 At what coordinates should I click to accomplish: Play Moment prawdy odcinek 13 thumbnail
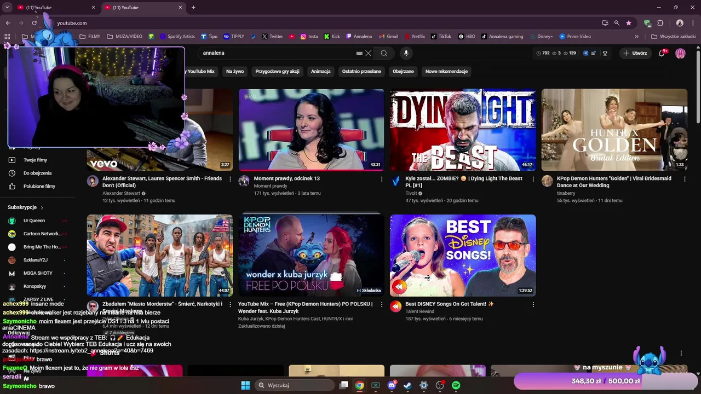(x=311, y=130)
